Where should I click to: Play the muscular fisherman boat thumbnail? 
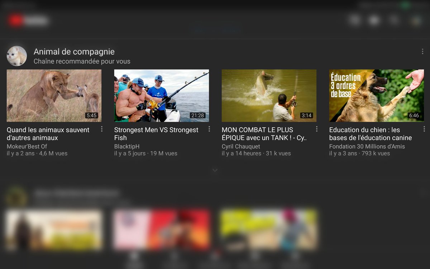(x=162, y=96)
